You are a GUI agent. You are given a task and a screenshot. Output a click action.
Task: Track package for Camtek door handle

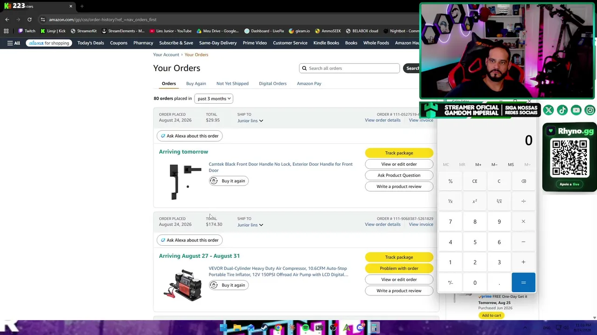[x=399, y=153]
